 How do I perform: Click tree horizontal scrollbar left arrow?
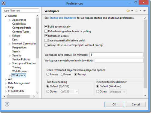(x=5, y=96)
